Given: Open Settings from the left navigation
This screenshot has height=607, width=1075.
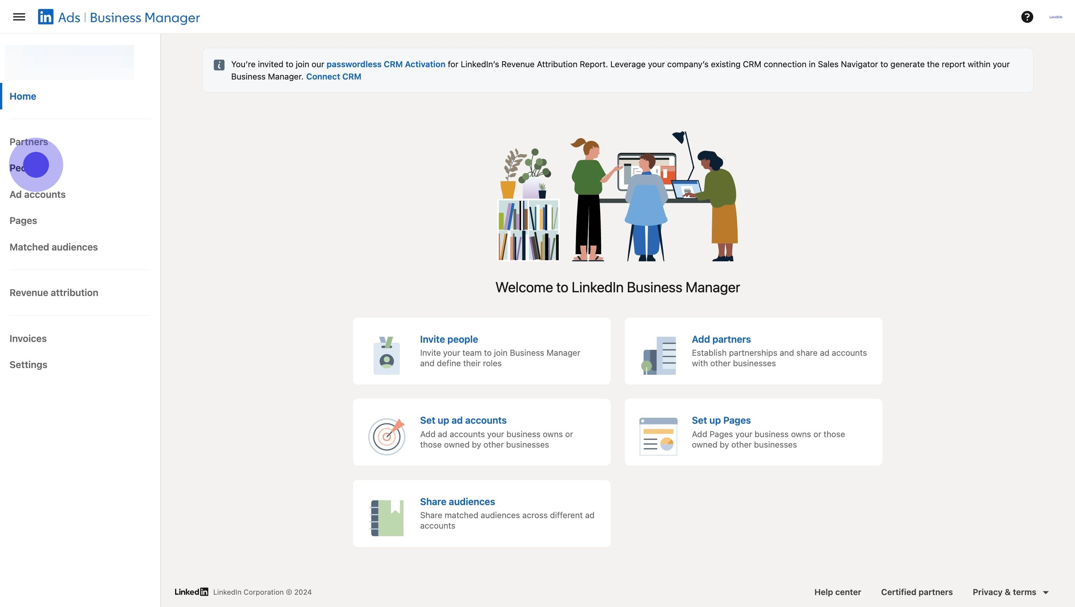Looking at the screenshot, I should (x=28, y=364).
